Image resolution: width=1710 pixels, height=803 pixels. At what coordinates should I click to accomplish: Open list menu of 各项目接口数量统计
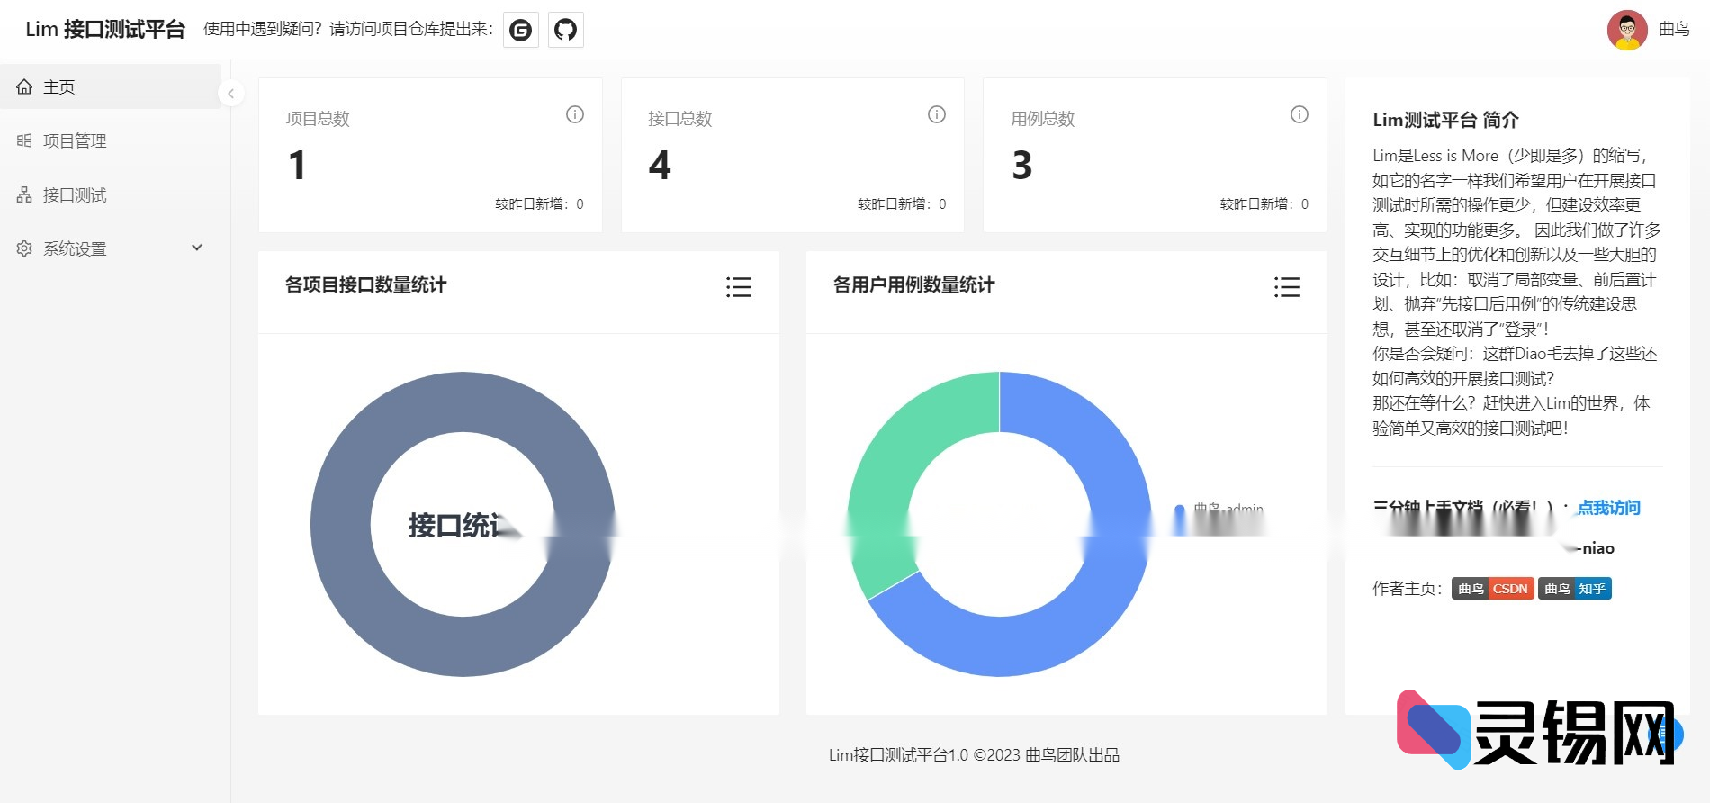click(739, 287)
